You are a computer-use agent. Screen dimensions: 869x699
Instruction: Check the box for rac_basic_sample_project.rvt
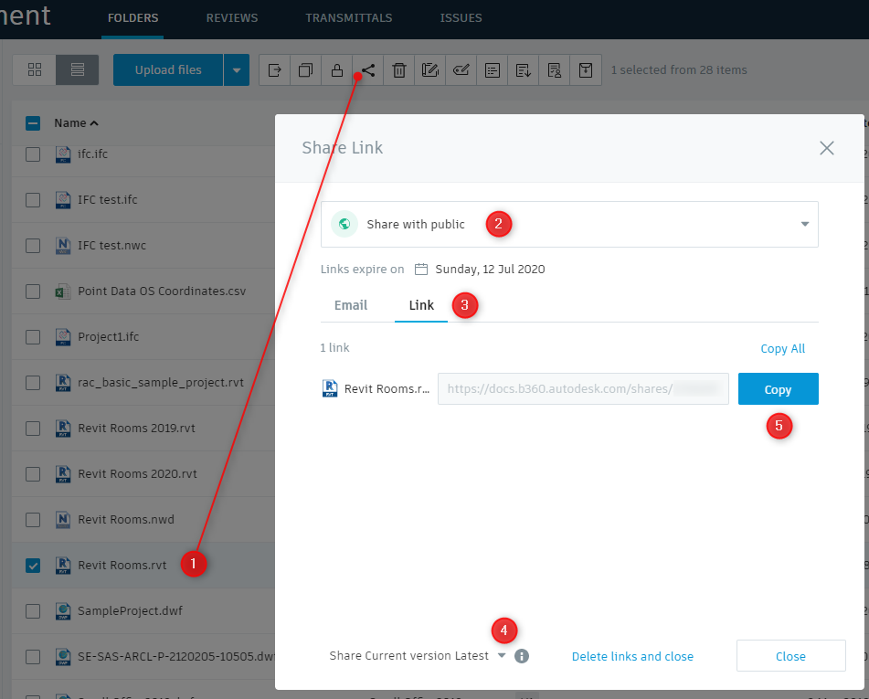(x=33, y=383)
